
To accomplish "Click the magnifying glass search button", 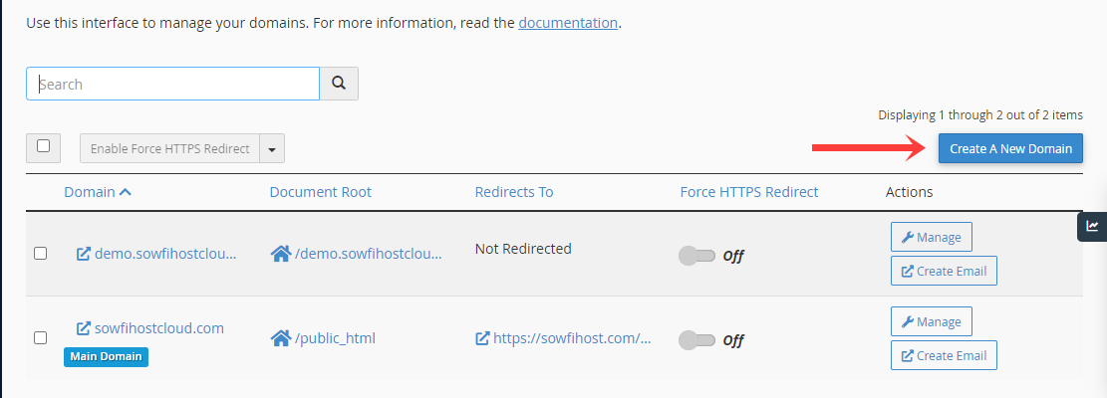I will (339, 84).
